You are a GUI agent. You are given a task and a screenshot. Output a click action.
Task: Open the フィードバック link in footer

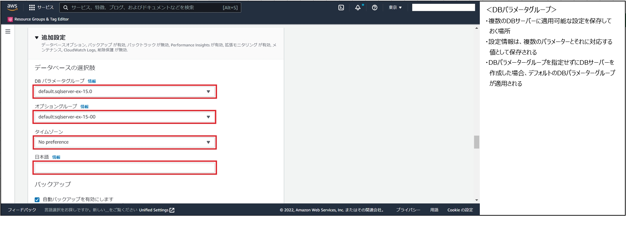click(x=22, y=210)
